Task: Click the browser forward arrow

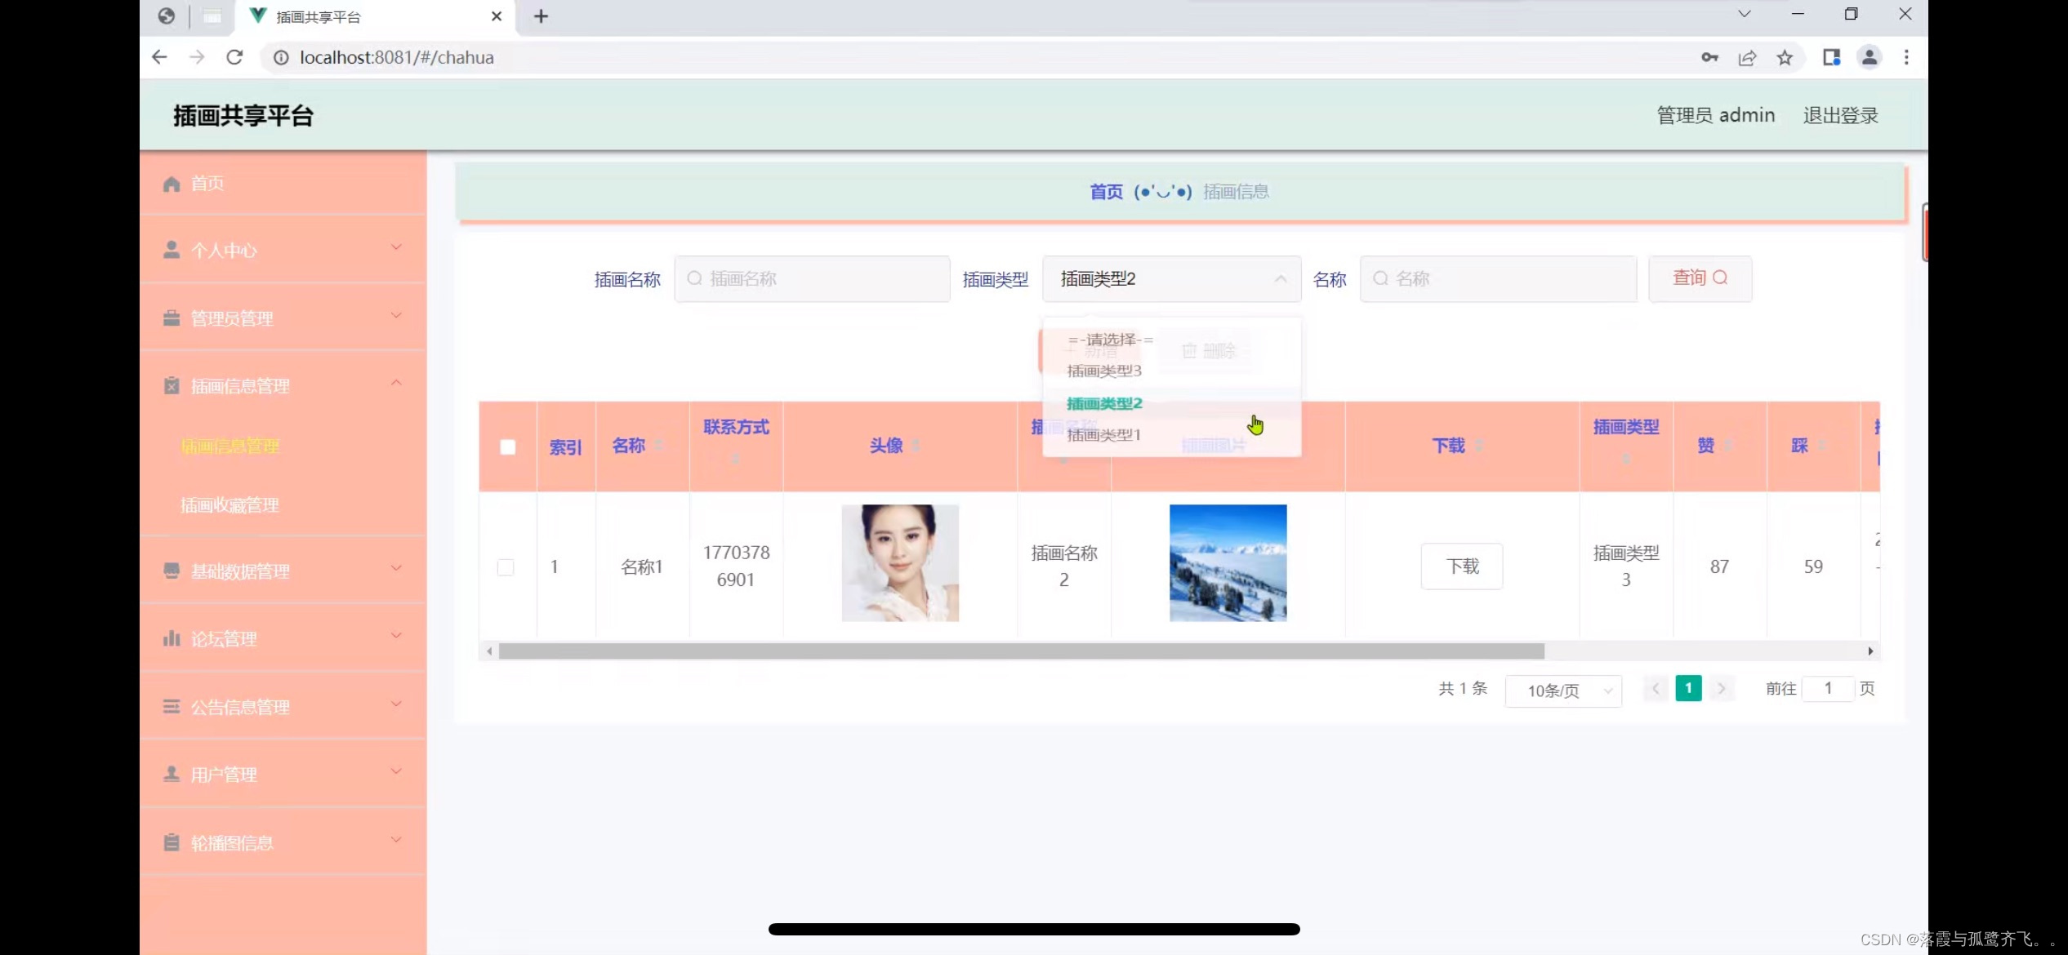Action: coord(197,57)
